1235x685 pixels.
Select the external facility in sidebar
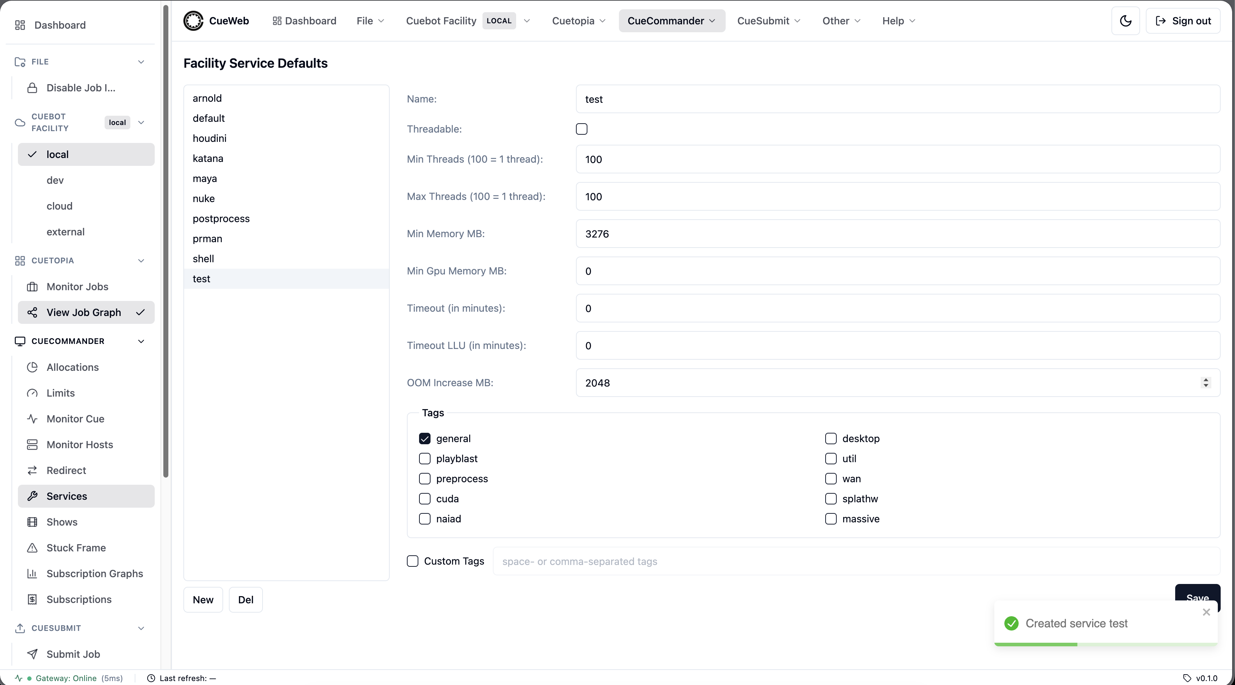pos(86,232)
